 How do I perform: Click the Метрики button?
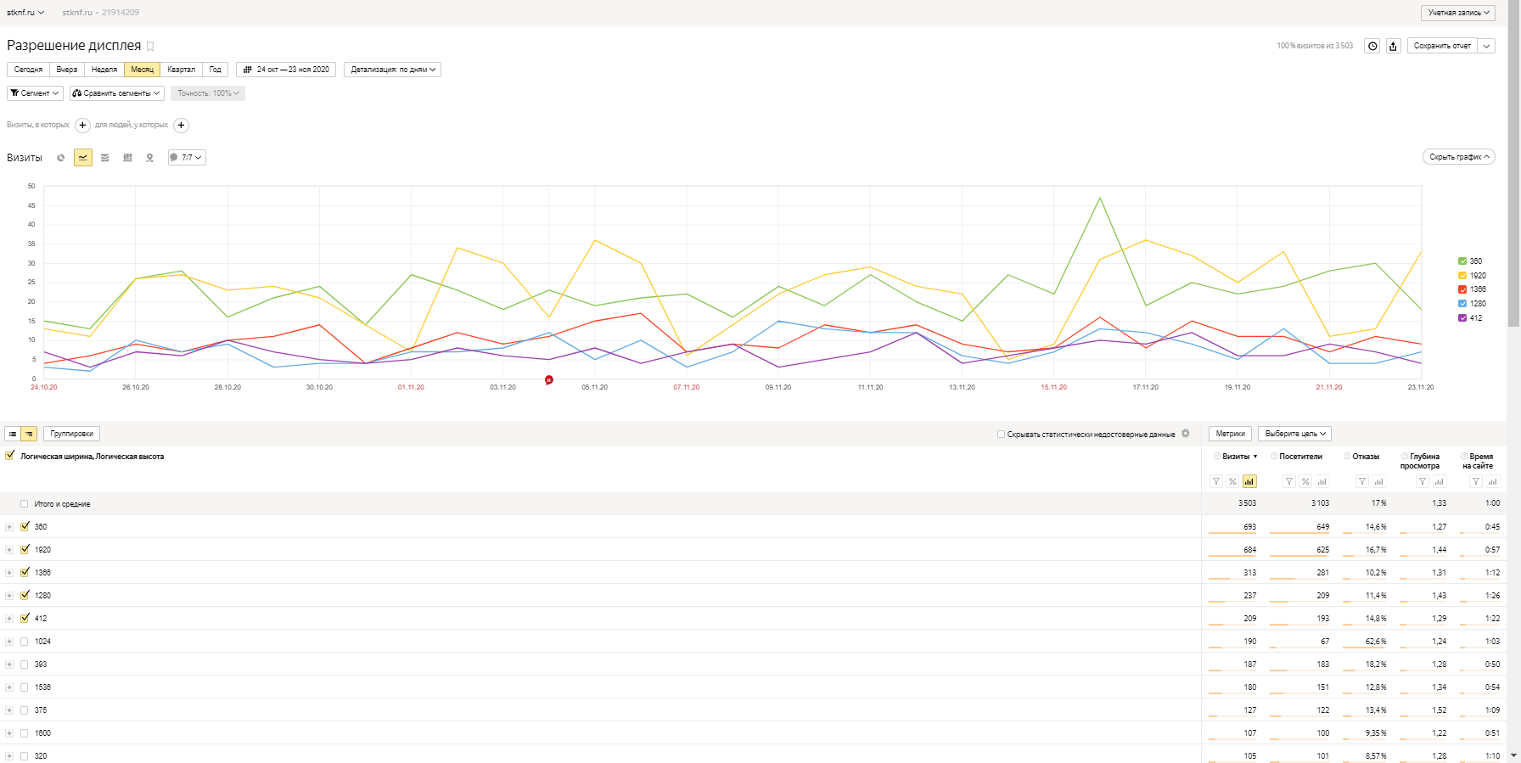pyautogui.click(x=1230, y=434)
